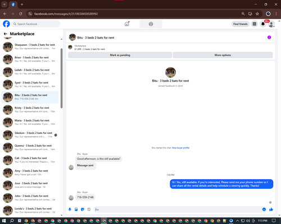This screenshot has height=224, width=281.
Task: Open the View buyer profile link
Action: tap(180, 148)
